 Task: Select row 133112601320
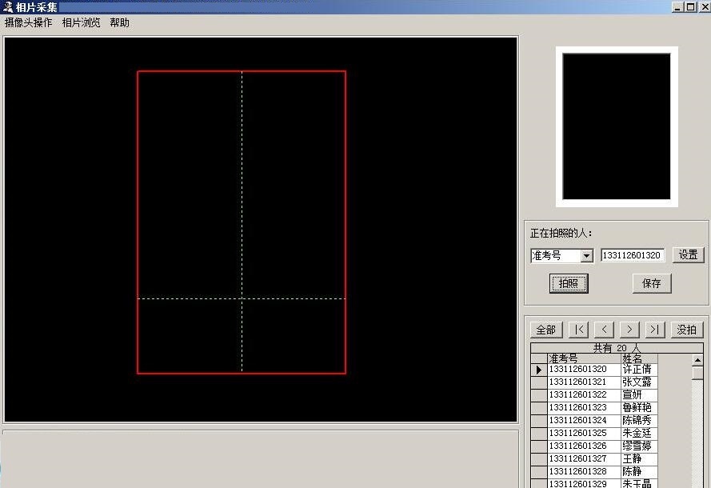click(594, 370)
